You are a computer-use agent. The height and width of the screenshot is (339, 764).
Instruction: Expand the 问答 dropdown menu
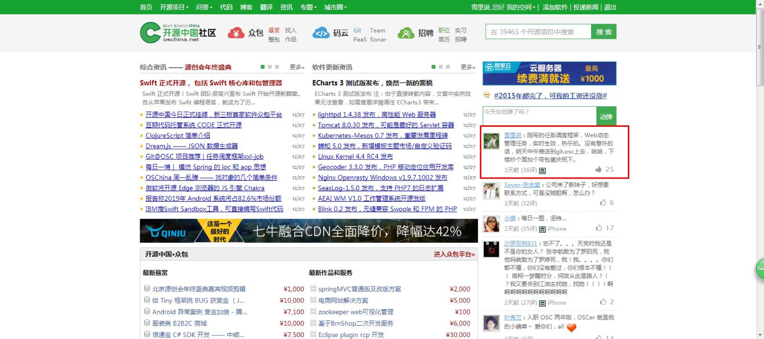tap(204, 7)
